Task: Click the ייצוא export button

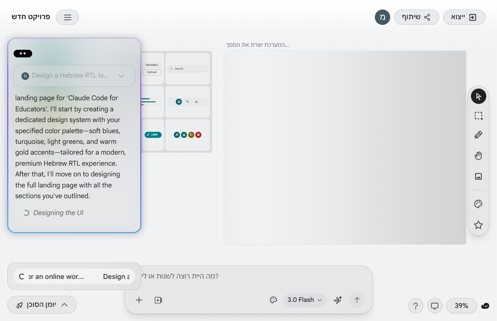Action: coord(464,17)
